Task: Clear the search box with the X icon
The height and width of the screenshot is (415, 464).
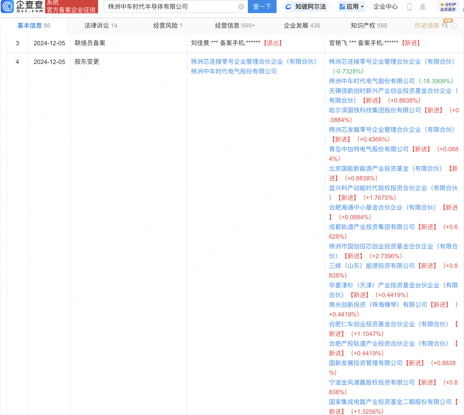Action: click(x=241, y=7)
